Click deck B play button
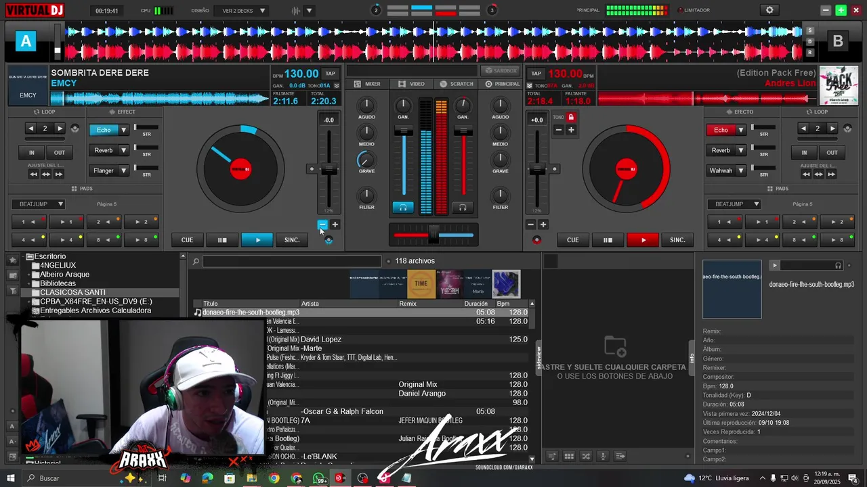This screenshot has height=487, width=867. pos(643,239)
